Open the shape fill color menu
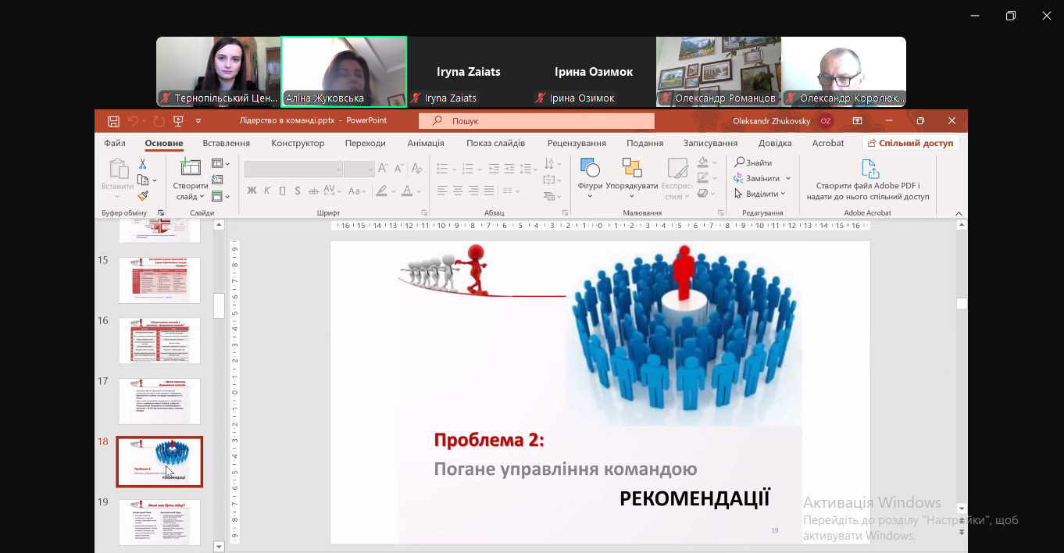Viewport: 1064px width, 553px height. [x=706, y=162]
